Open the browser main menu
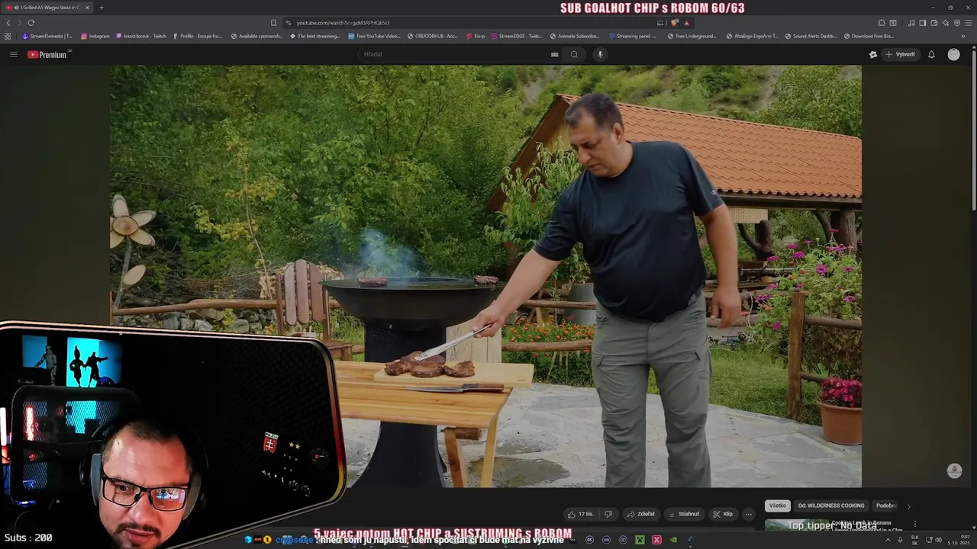The width and height of the screenshot is (977, 549). [969, 23]
